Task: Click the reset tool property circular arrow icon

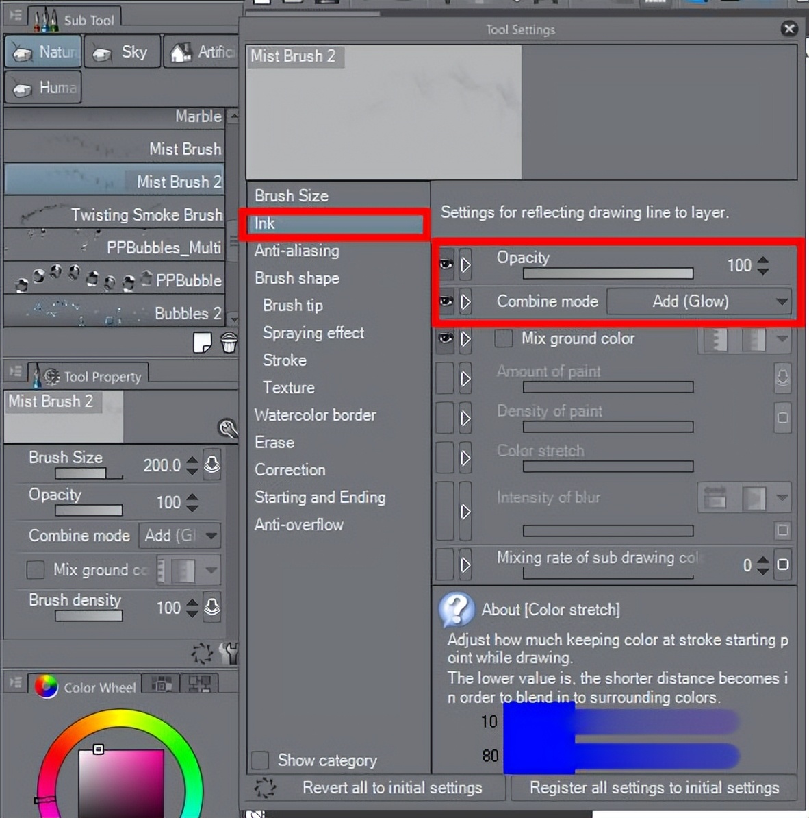Action: [203, 653]
